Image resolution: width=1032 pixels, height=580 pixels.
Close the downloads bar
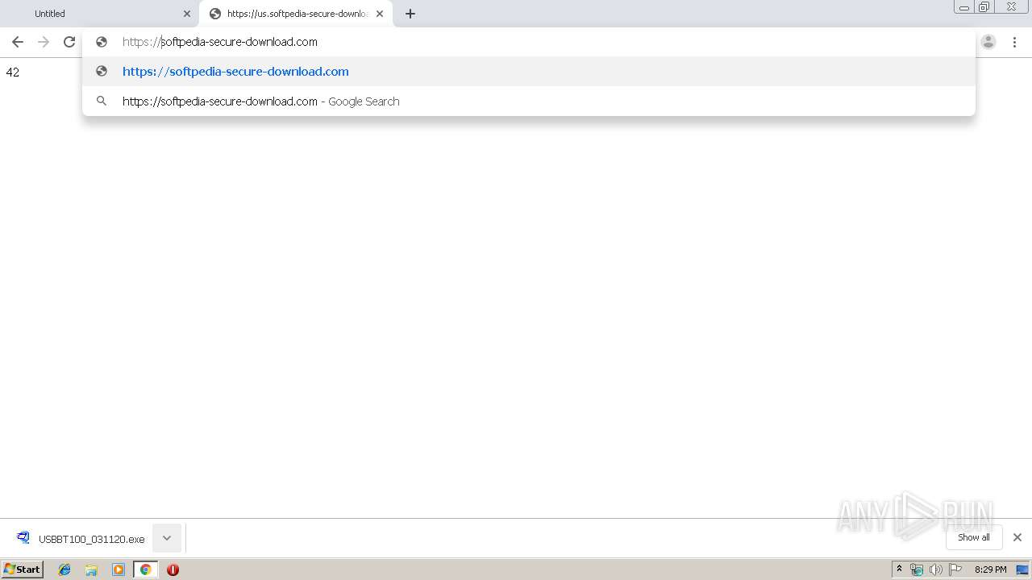pos(1017,537)
